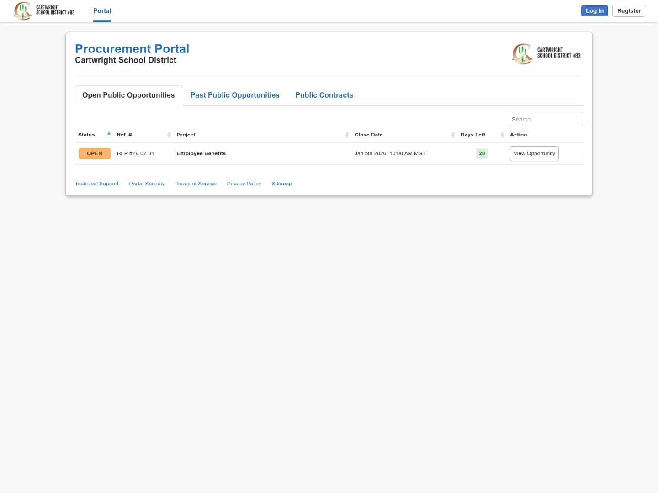Open the Portal navigation item

click(102, 11)
